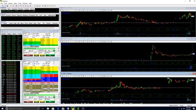The height and width of the screenshot is (110, 196).
Task: Click the CXL button in upper montage
Action: [x=36, y=55]
